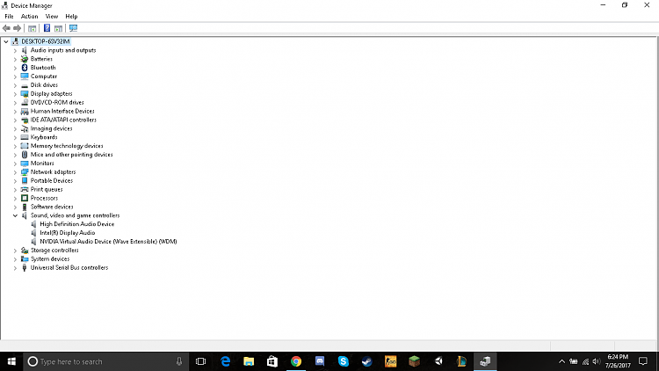
Task: Click the Keyboards category icon
Action: click(x=25, y=137)
